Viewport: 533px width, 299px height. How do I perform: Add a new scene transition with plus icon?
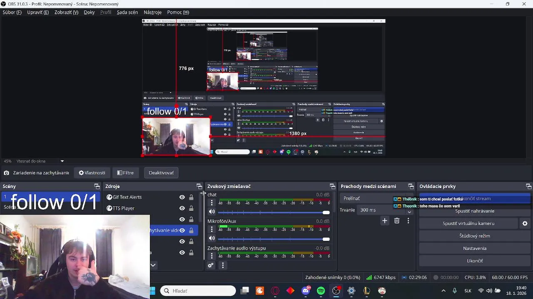pyautogui.click(x=385, y=221)
